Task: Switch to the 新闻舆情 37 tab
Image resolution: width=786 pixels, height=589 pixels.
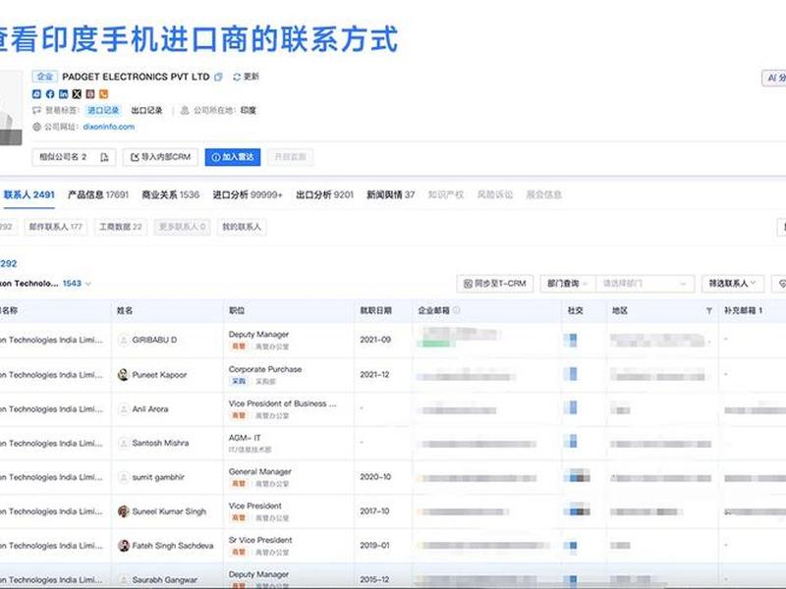Action: click(x=390, y=194)
